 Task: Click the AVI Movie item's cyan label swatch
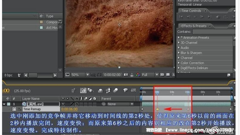(x=41, y=28)
